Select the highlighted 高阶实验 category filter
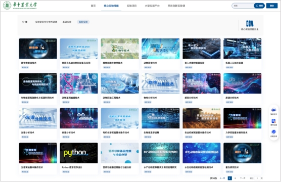 pyautogui.click(x=83, y=22)
